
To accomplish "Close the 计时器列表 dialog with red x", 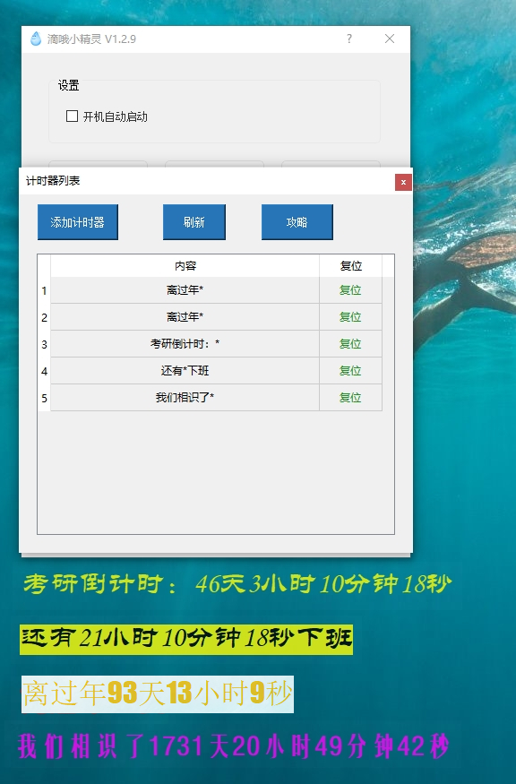I will 403,183.
